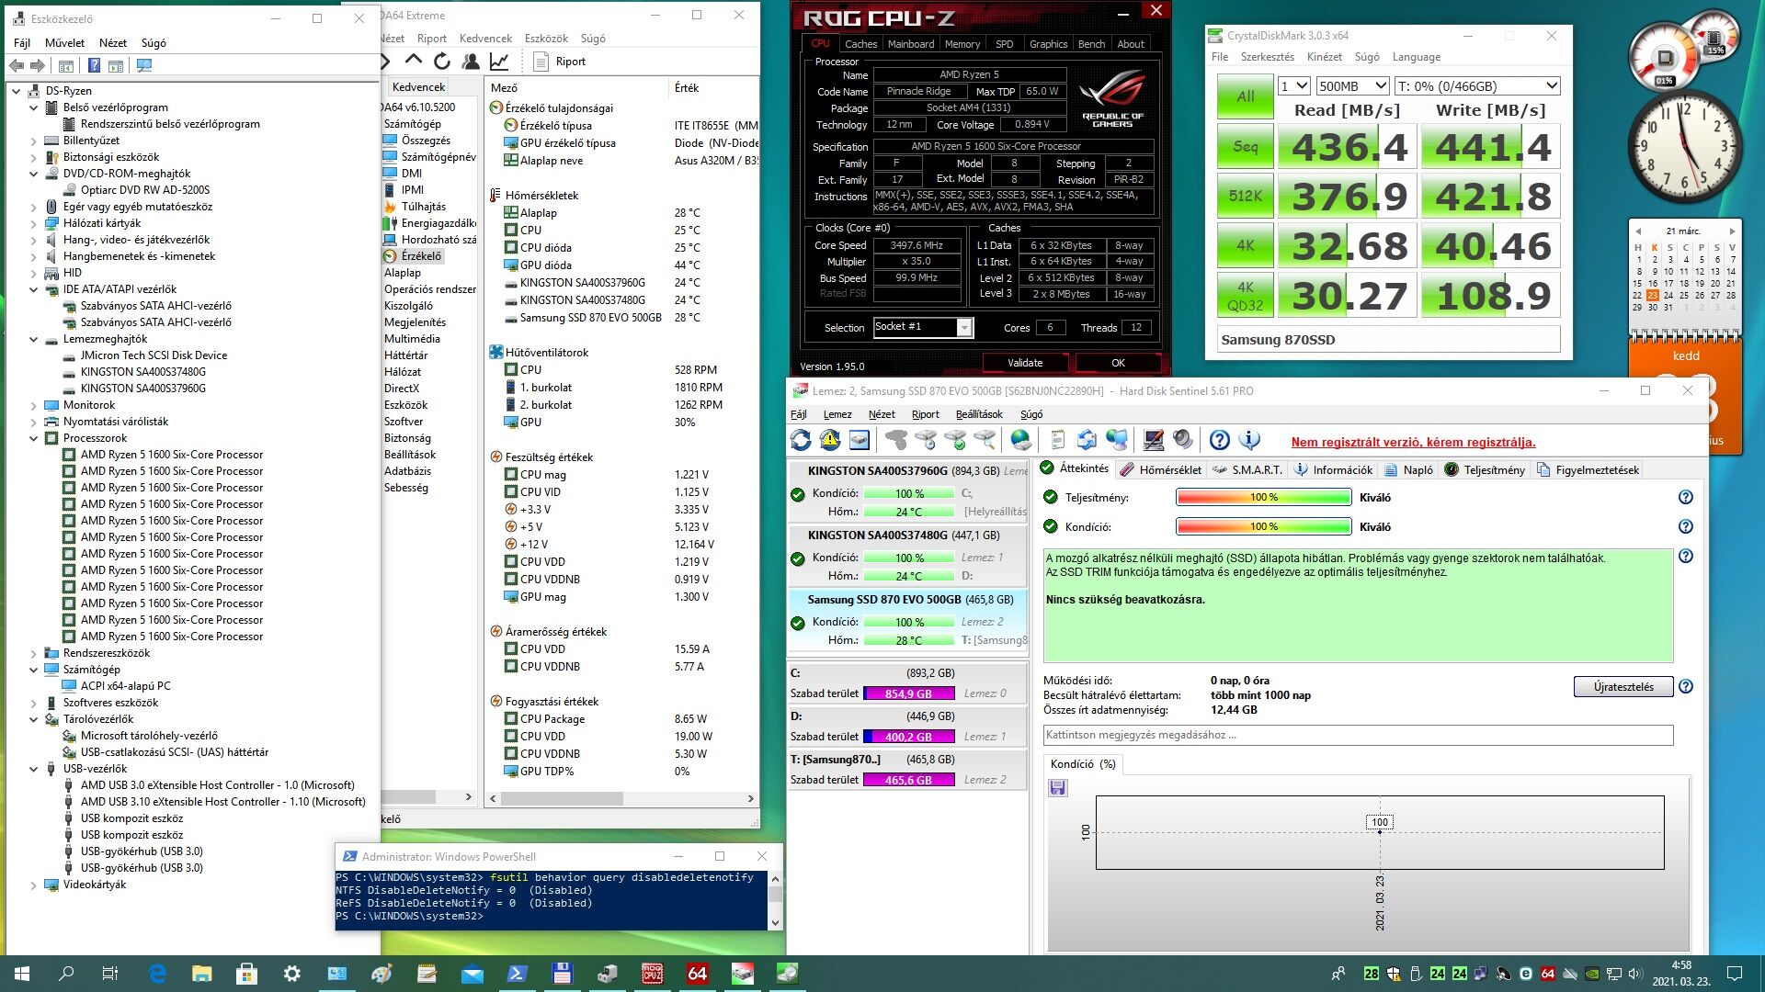Click the graph line icon in AIDA64 toolbar
Image resolution: width=1765 pixels, height=992 pixels.
tap(499, 62)
